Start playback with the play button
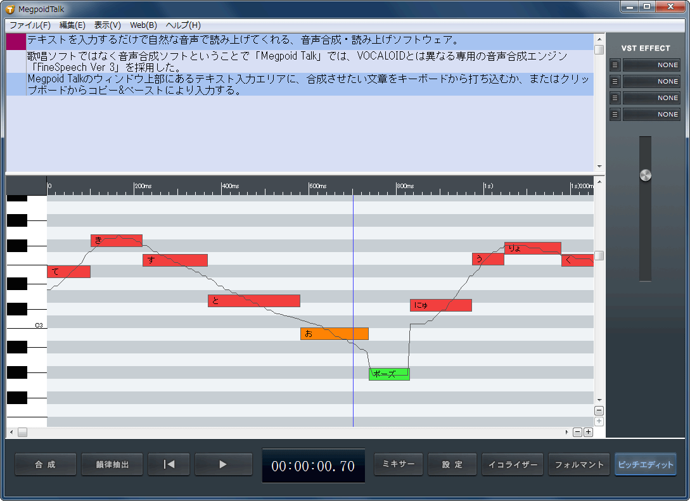Viewport: 690px width, 501px height. point(223,464)
